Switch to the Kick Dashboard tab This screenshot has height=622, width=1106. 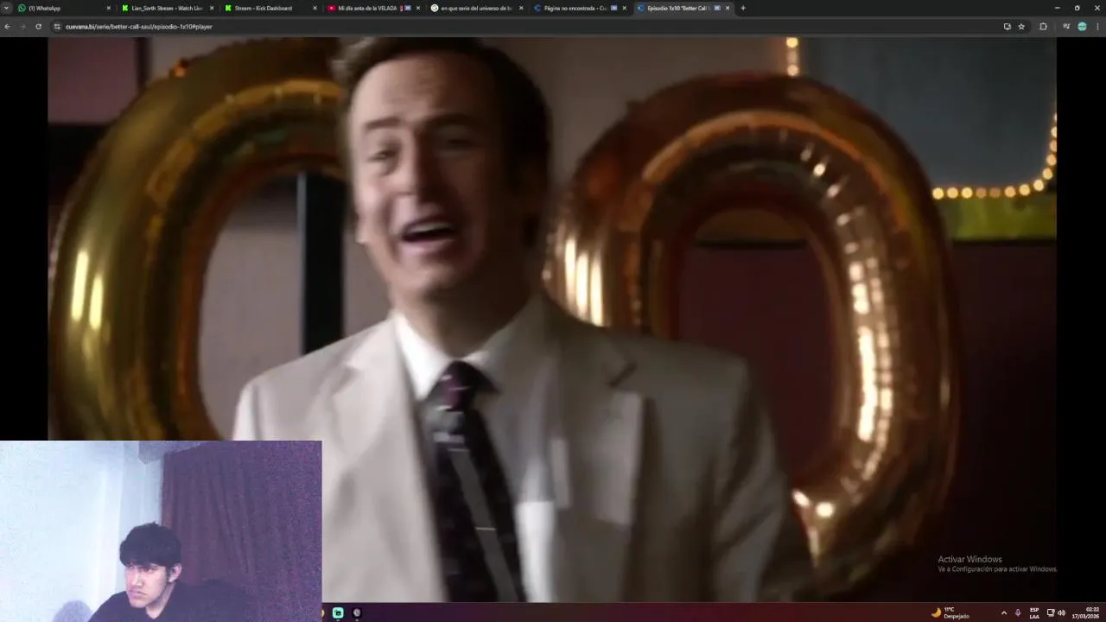click(x=270, y=8)
